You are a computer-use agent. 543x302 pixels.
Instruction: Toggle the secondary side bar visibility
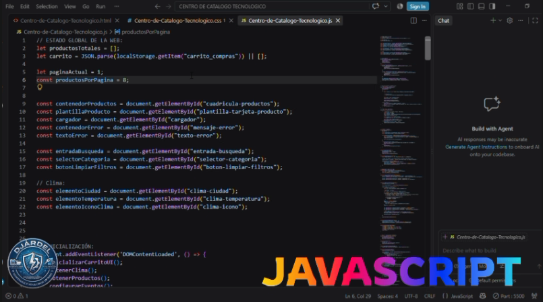[x=492, y=6]
